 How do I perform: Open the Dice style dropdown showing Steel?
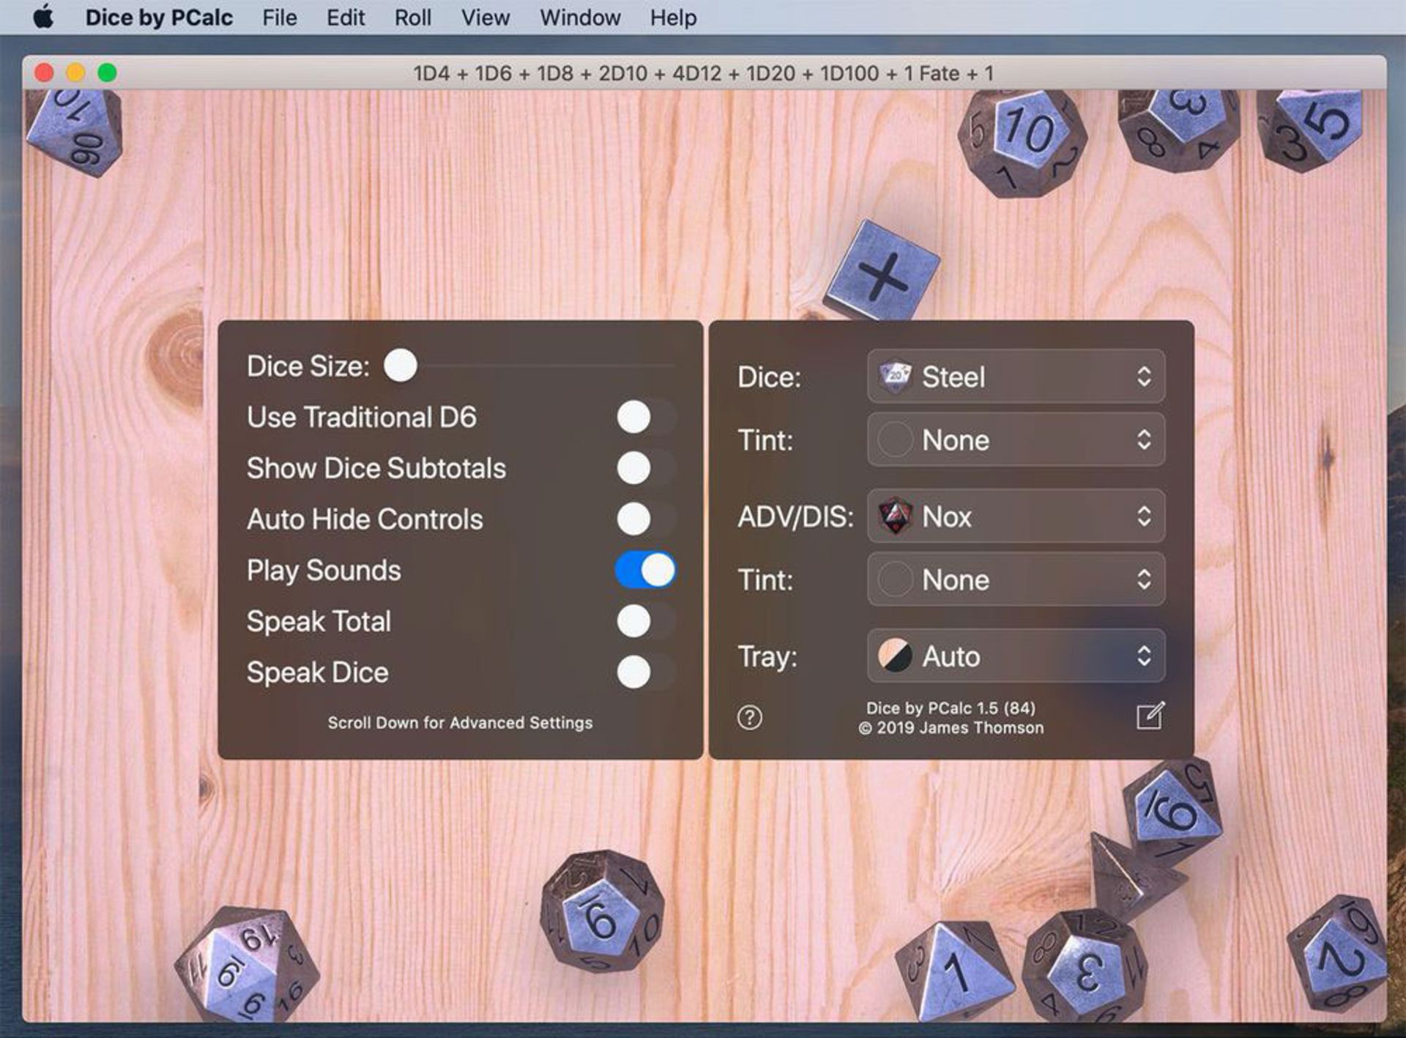[1016, 377]
